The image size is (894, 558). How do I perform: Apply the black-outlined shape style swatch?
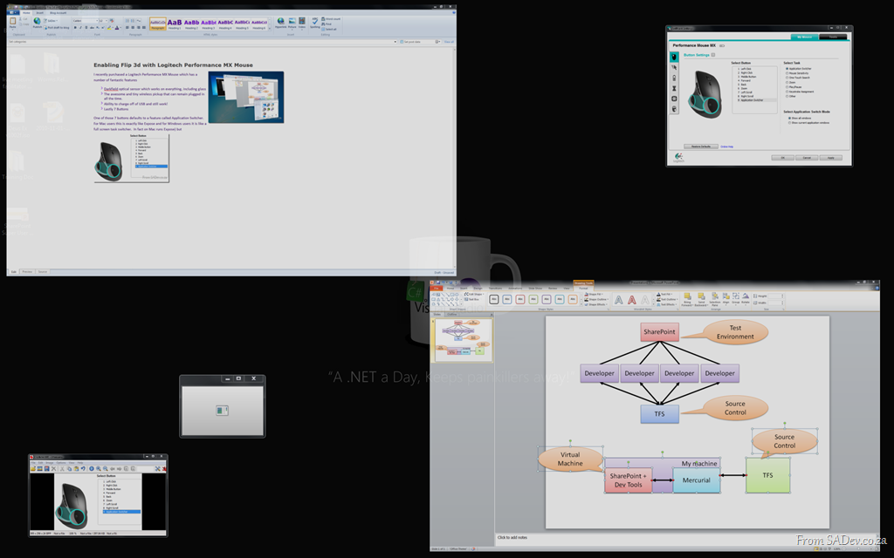494,300
